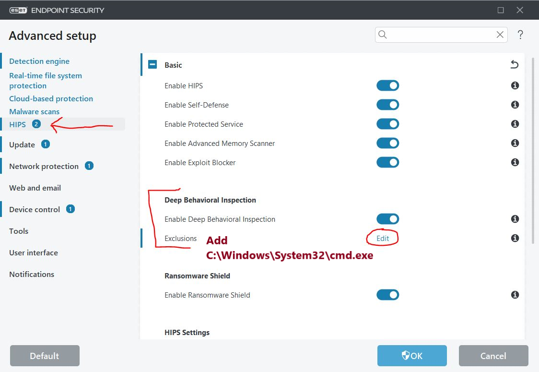Clear the search box with X
Image resolution: width=539 pixels, height=372 pixels.
click(x=500, y=35)
